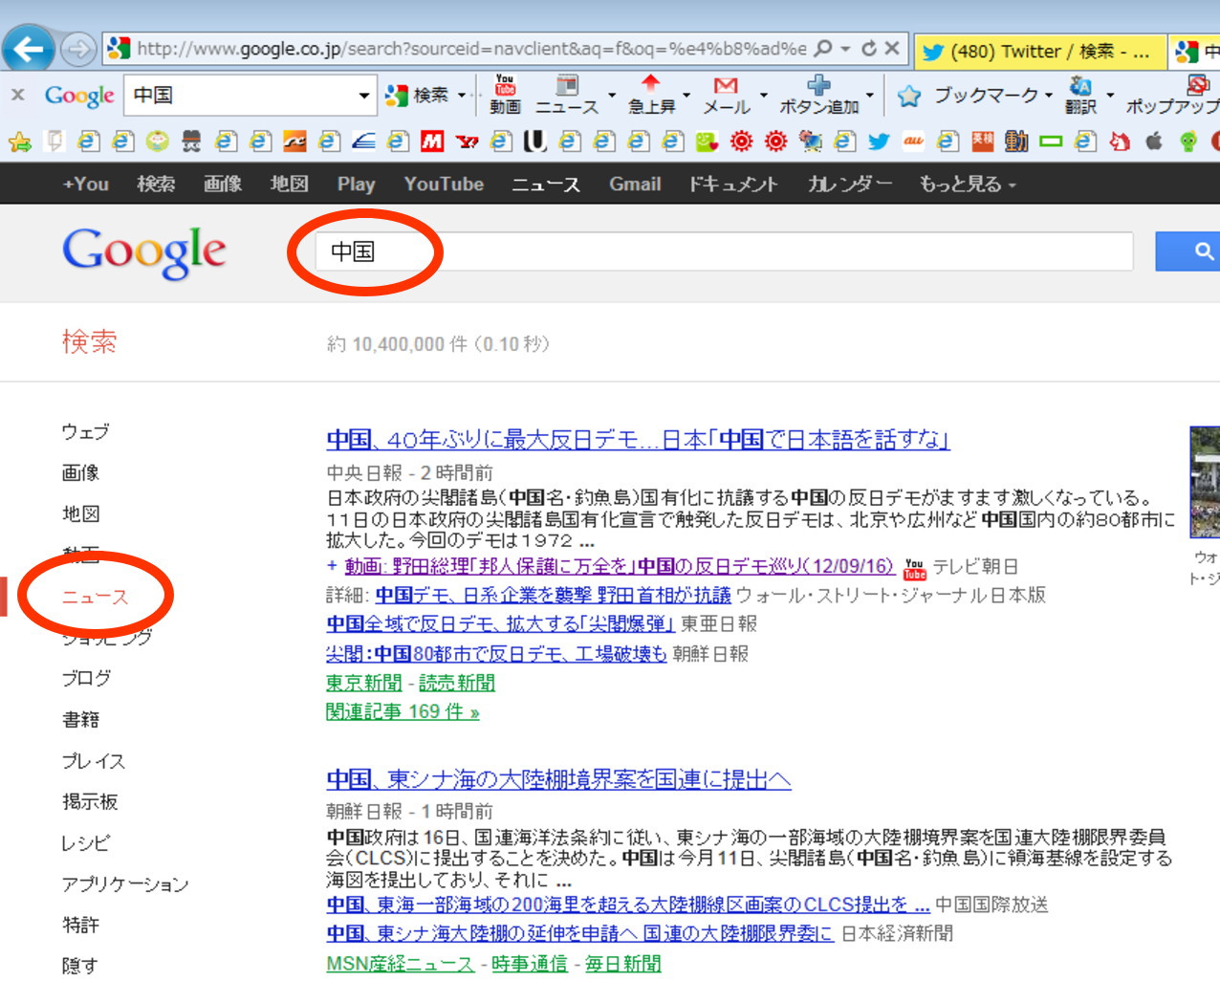Click the 急上昇 red arrow toolbar icon

point(651,95)
